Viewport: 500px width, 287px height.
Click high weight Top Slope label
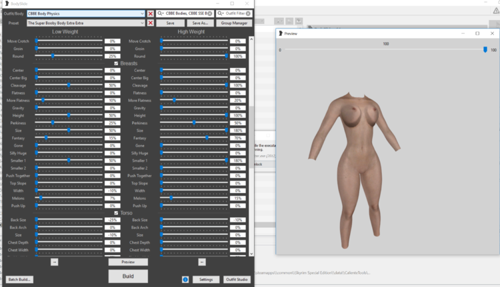click(139, 183)
